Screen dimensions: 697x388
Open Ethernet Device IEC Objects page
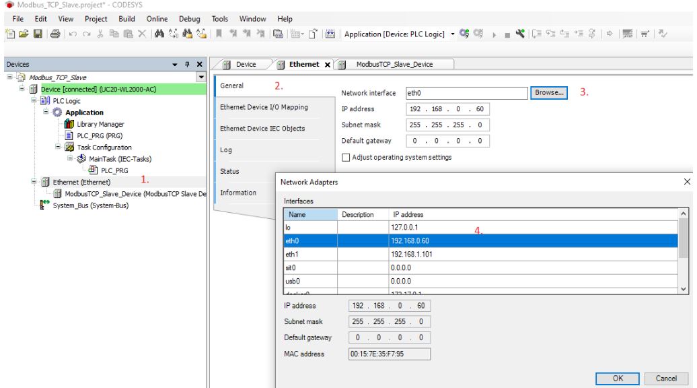(262, 129)
